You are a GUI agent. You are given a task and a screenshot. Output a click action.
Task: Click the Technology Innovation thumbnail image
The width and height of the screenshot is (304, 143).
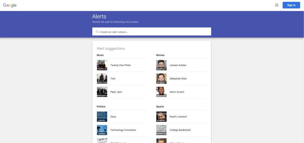[102, 130]
